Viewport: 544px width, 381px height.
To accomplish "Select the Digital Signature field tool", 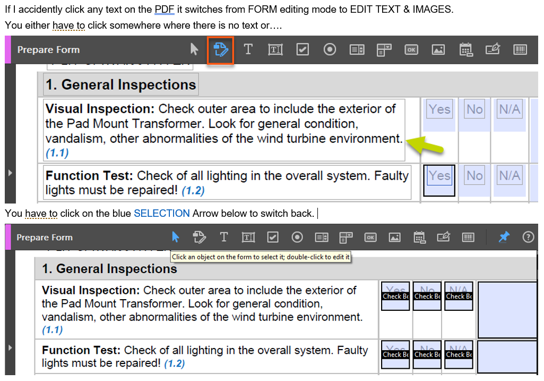I will tap(493, 49).
